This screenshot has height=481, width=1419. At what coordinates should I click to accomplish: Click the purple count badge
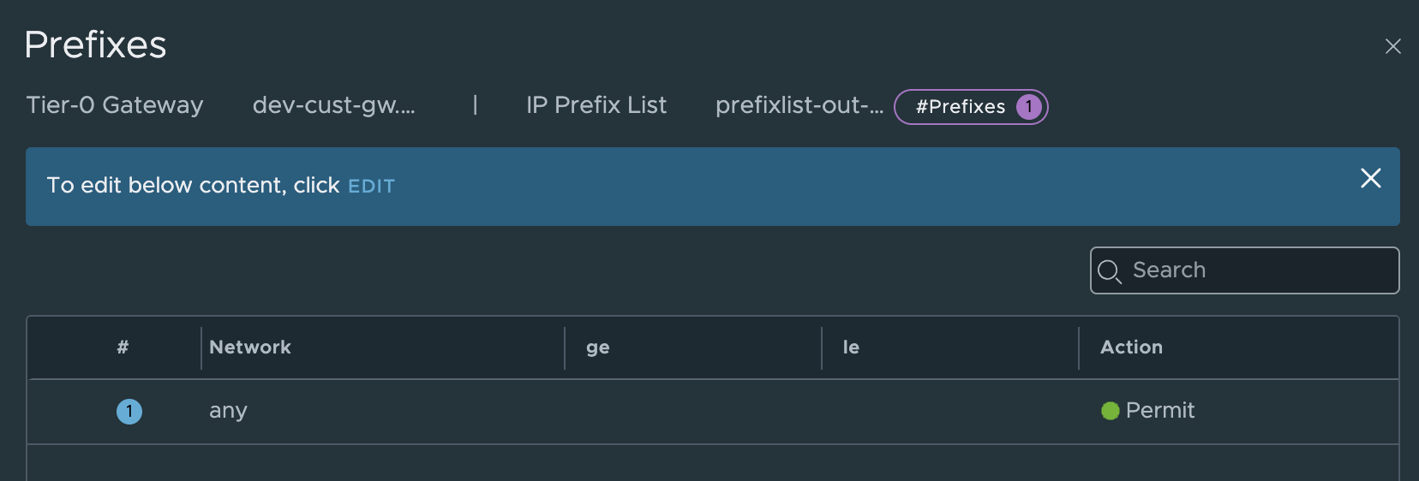click(x=1028, y=107)
